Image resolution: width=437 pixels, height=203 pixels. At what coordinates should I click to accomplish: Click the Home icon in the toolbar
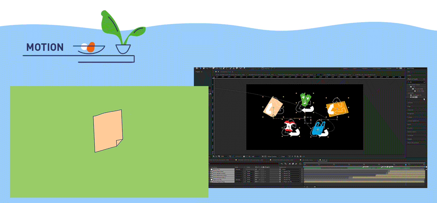[x=196, y=68]
